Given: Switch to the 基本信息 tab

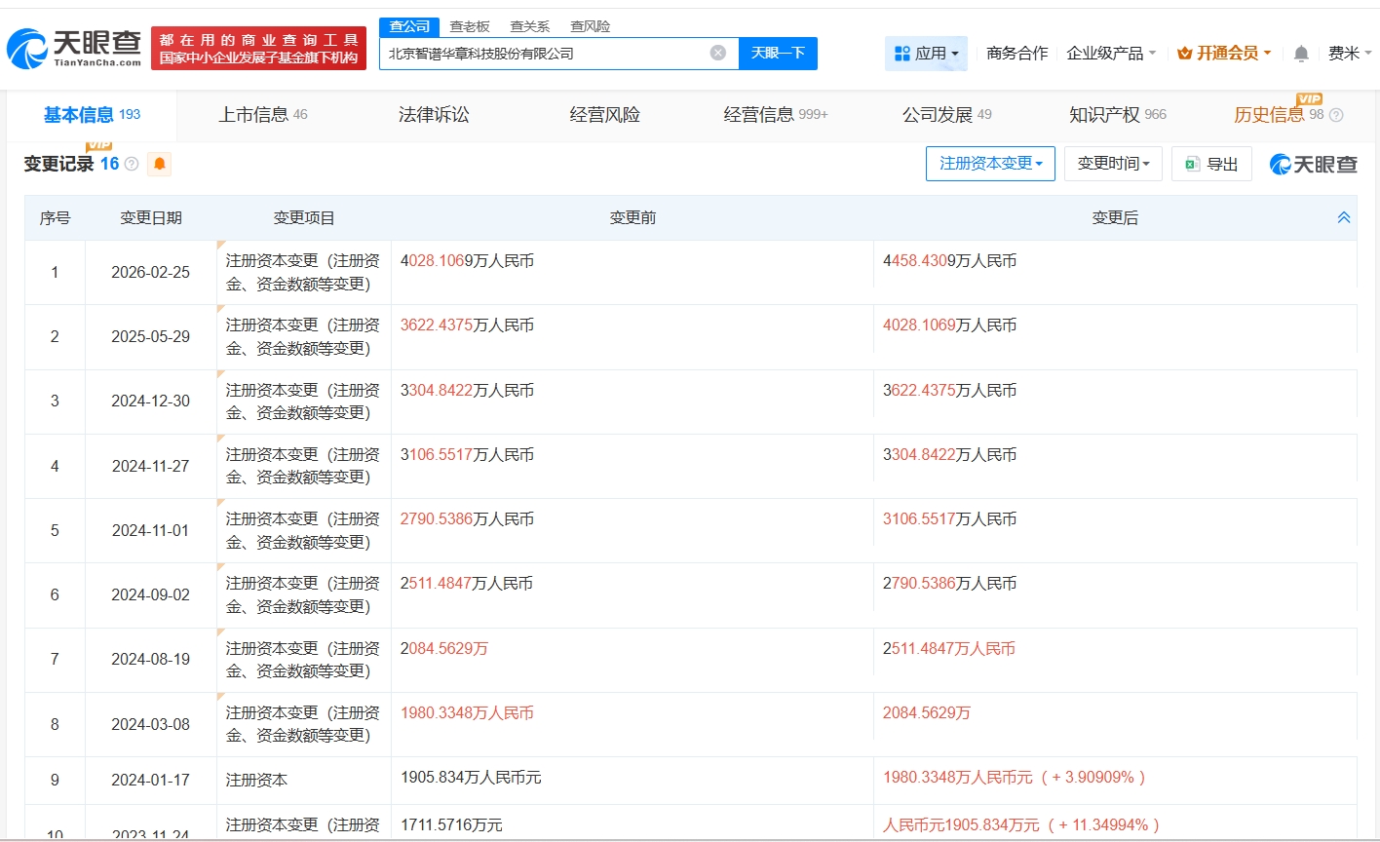Looking at the screenshot, I should 92,115.
